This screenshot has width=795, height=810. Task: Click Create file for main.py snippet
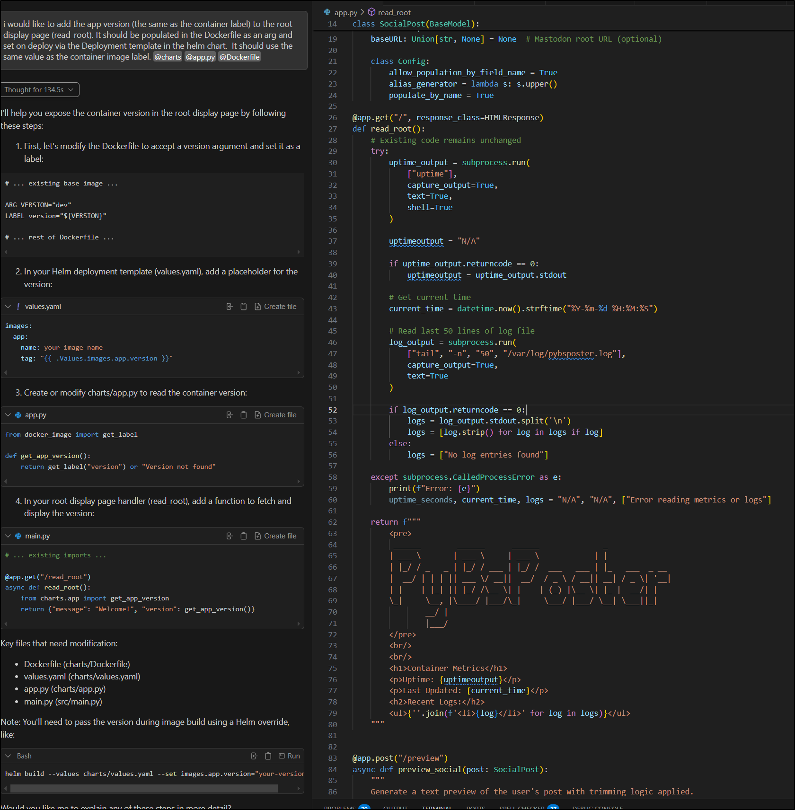pyautogui.click(x=276, y=536)
